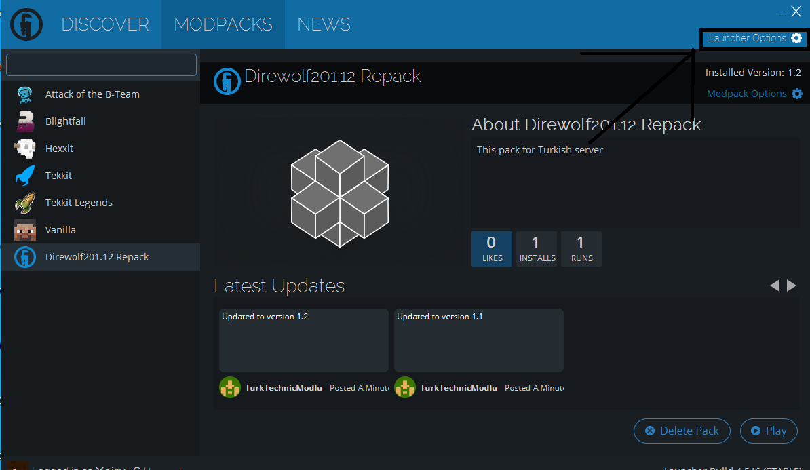Click the About Direwolf201.12 Repack heading
Viewport: 810px width, 470px height.
(x=586, y=125)
